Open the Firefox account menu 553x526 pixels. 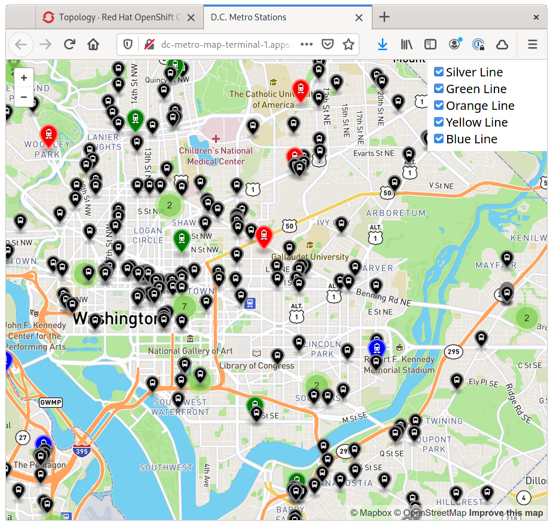pos(454,44)
